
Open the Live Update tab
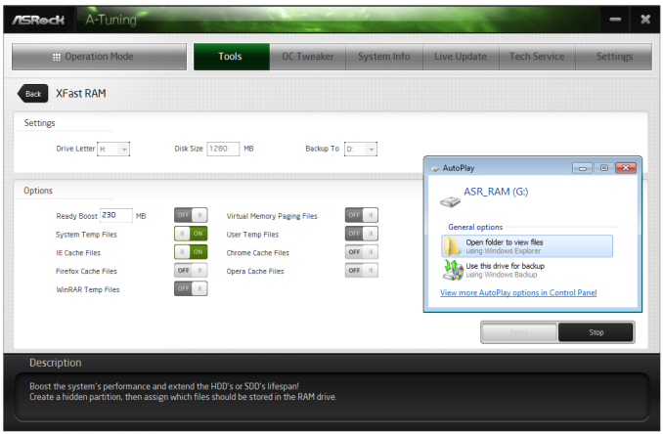click(461, 57)
